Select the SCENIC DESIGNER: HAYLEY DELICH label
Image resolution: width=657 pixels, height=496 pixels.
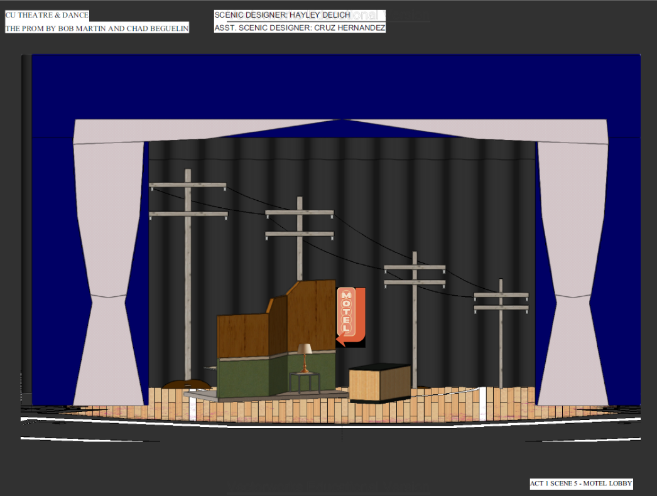pos(281,16)
